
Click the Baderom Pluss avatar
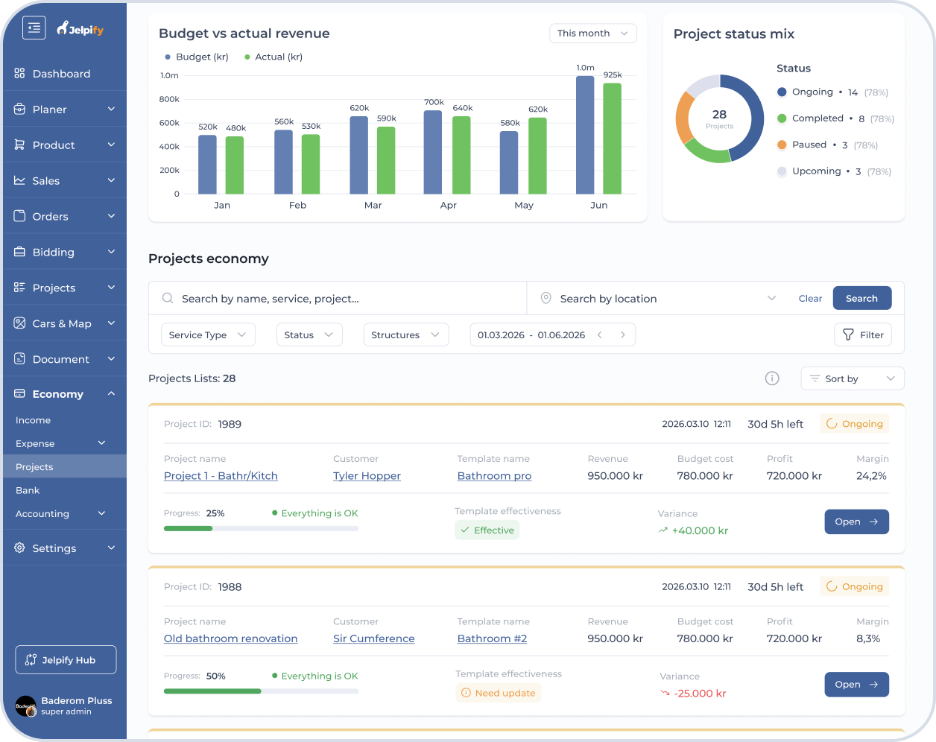pos(26,706)
